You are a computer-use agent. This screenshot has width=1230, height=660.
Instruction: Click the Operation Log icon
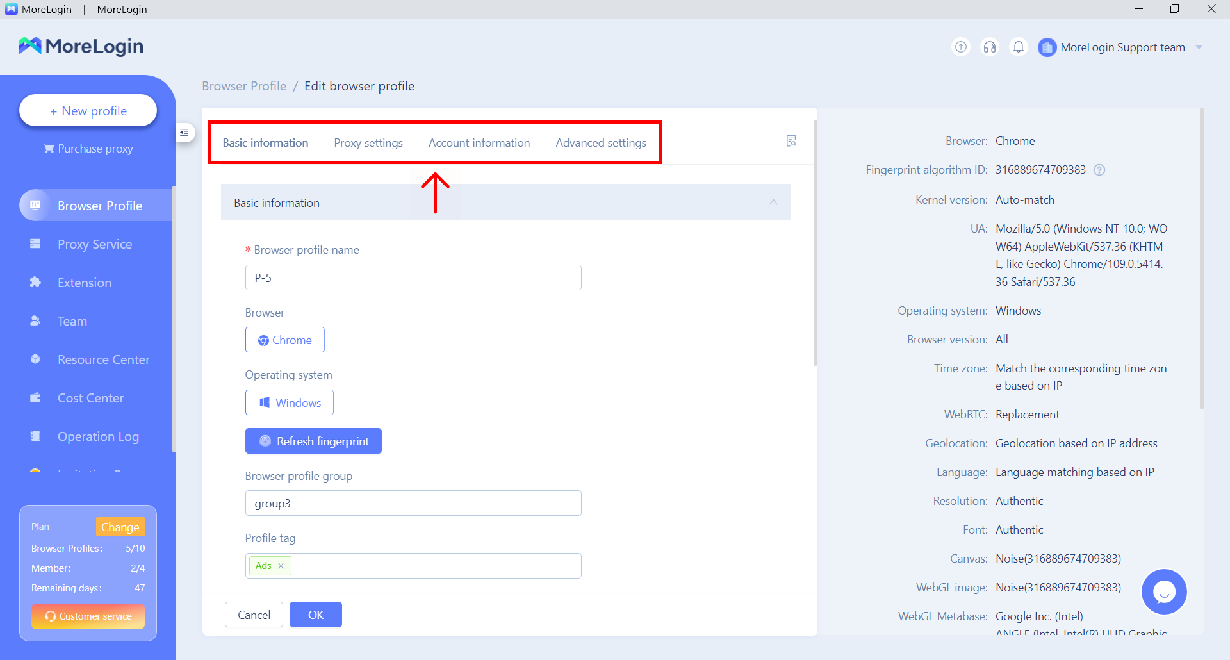(x=35, y=436)
